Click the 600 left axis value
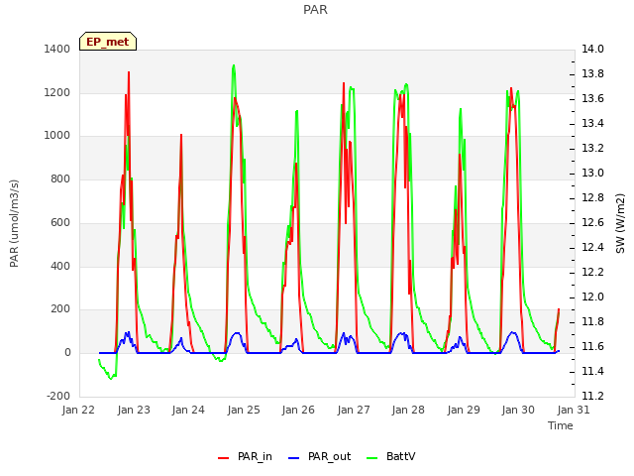Viewport: 634px width, 476px height. (x=60, y=222)
